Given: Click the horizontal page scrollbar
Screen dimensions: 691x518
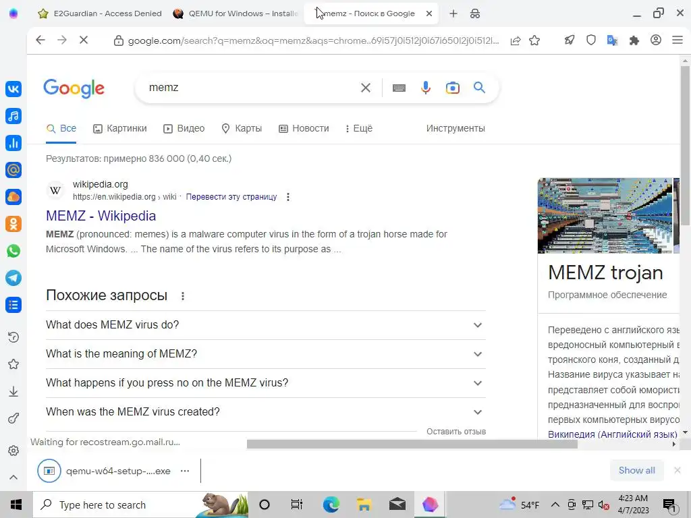Looking at the screenshot, I should coord(412,444).
